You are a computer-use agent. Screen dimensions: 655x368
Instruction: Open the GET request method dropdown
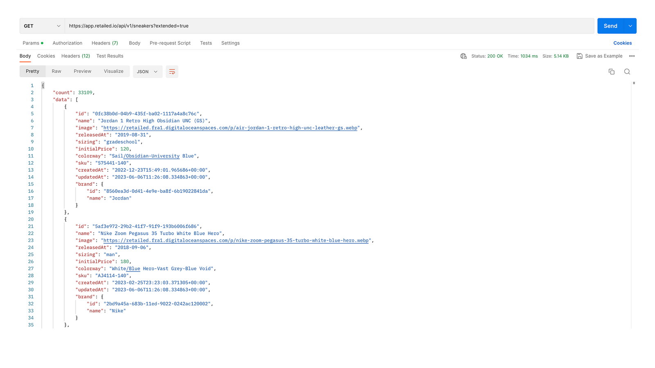click(42, 26)
